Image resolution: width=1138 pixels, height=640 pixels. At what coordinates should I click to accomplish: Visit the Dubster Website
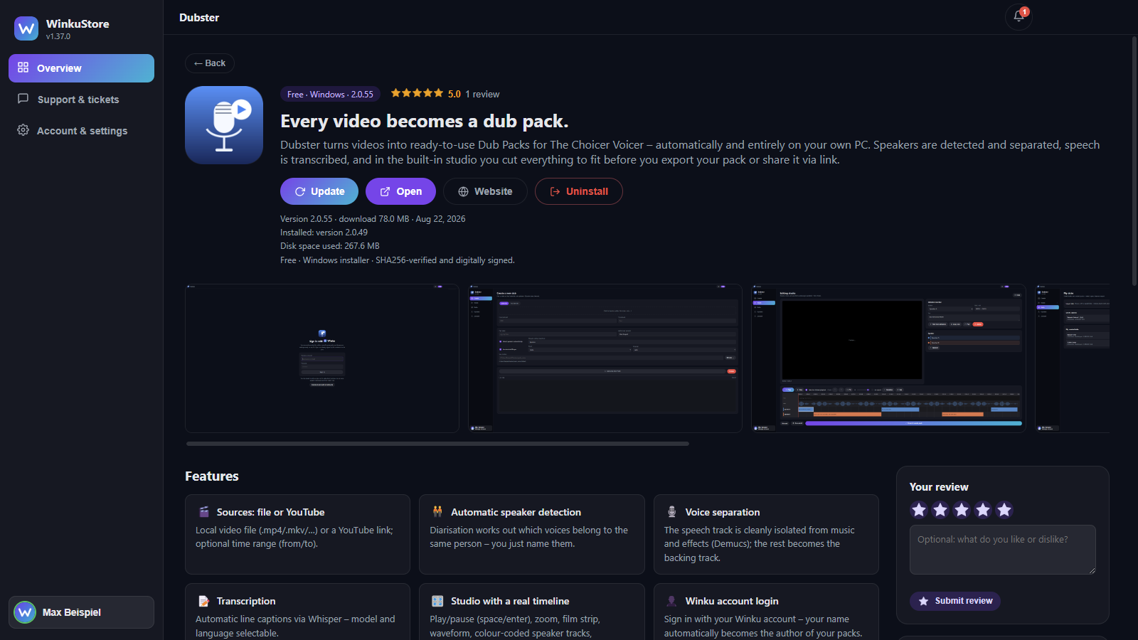click(x=485, y=191)
